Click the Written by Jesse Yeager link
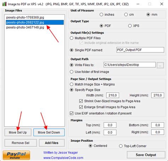The width and height of the screenshot is (168, 161). tap(61, 152)
